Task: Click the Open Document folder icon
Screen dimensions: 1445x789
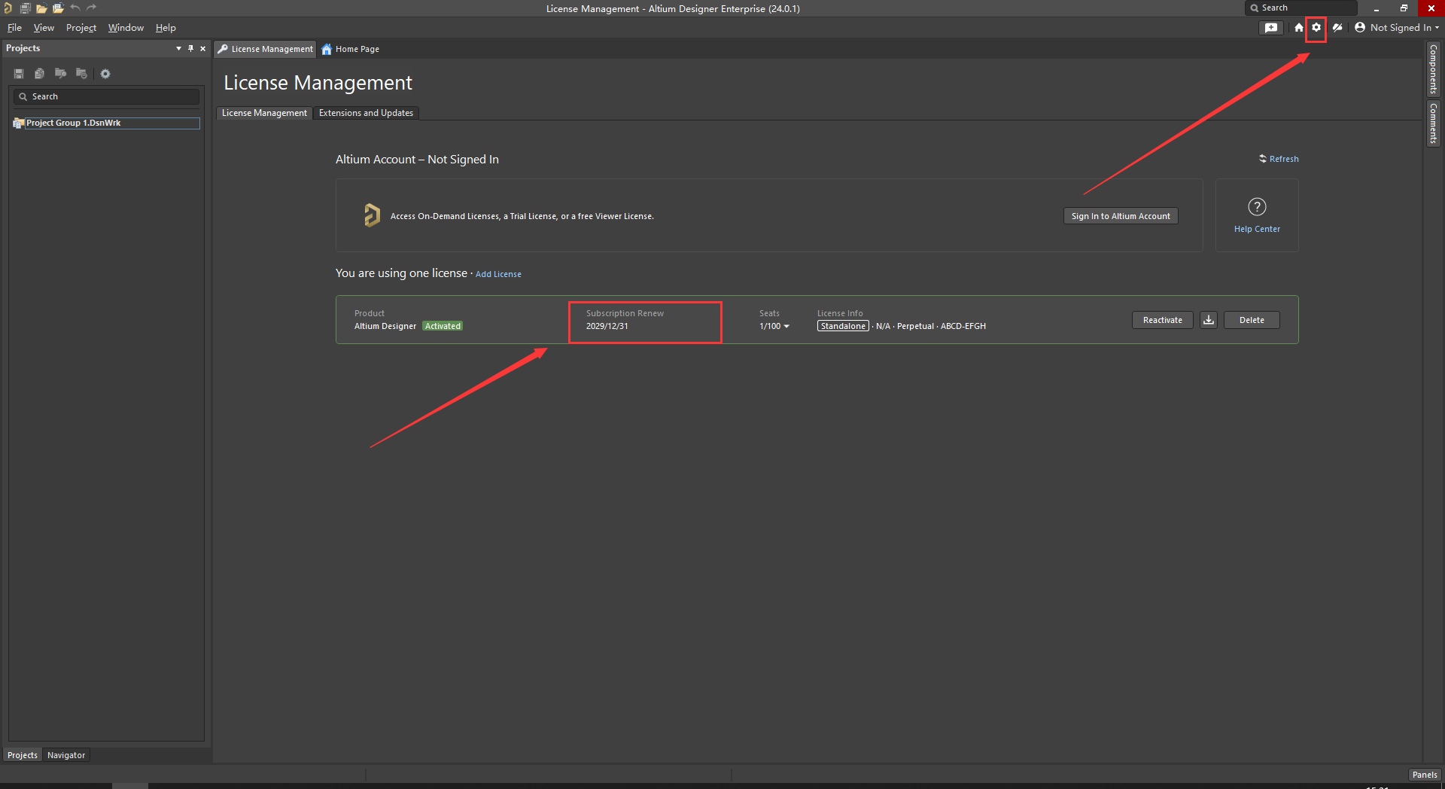Action: tap(41, 8)
